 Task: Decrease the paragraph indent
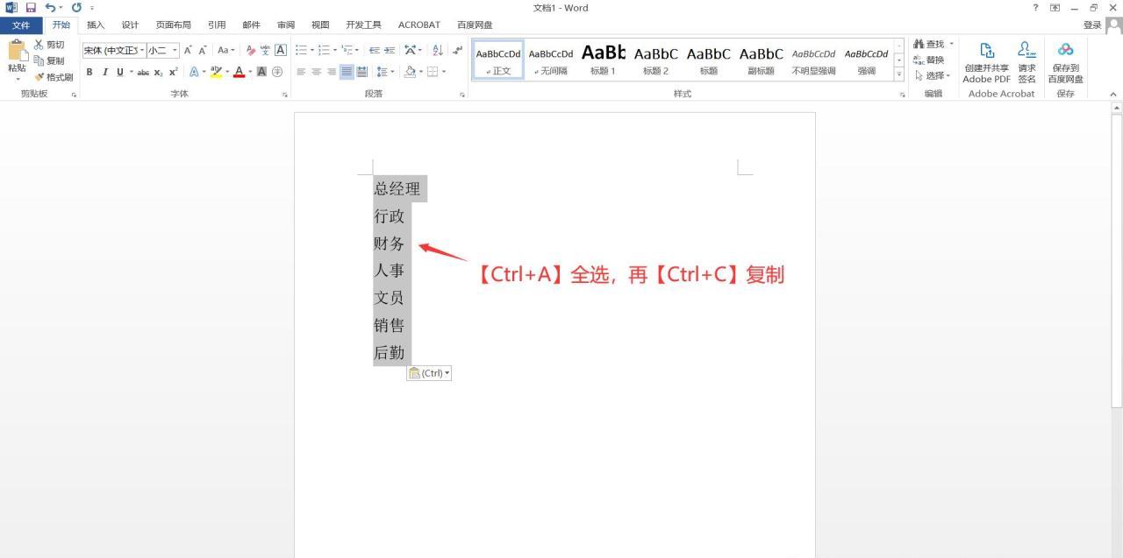375,50
